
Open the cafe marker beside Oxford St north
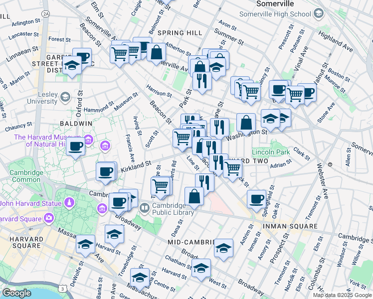(82, 58)
